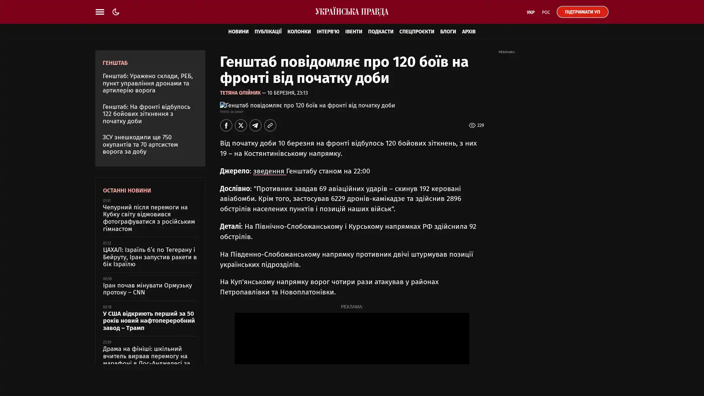Click the Ukrainska Pravda logo
Image resolution: width=704 pixels, height=396 pixels.
coord(352,12)
